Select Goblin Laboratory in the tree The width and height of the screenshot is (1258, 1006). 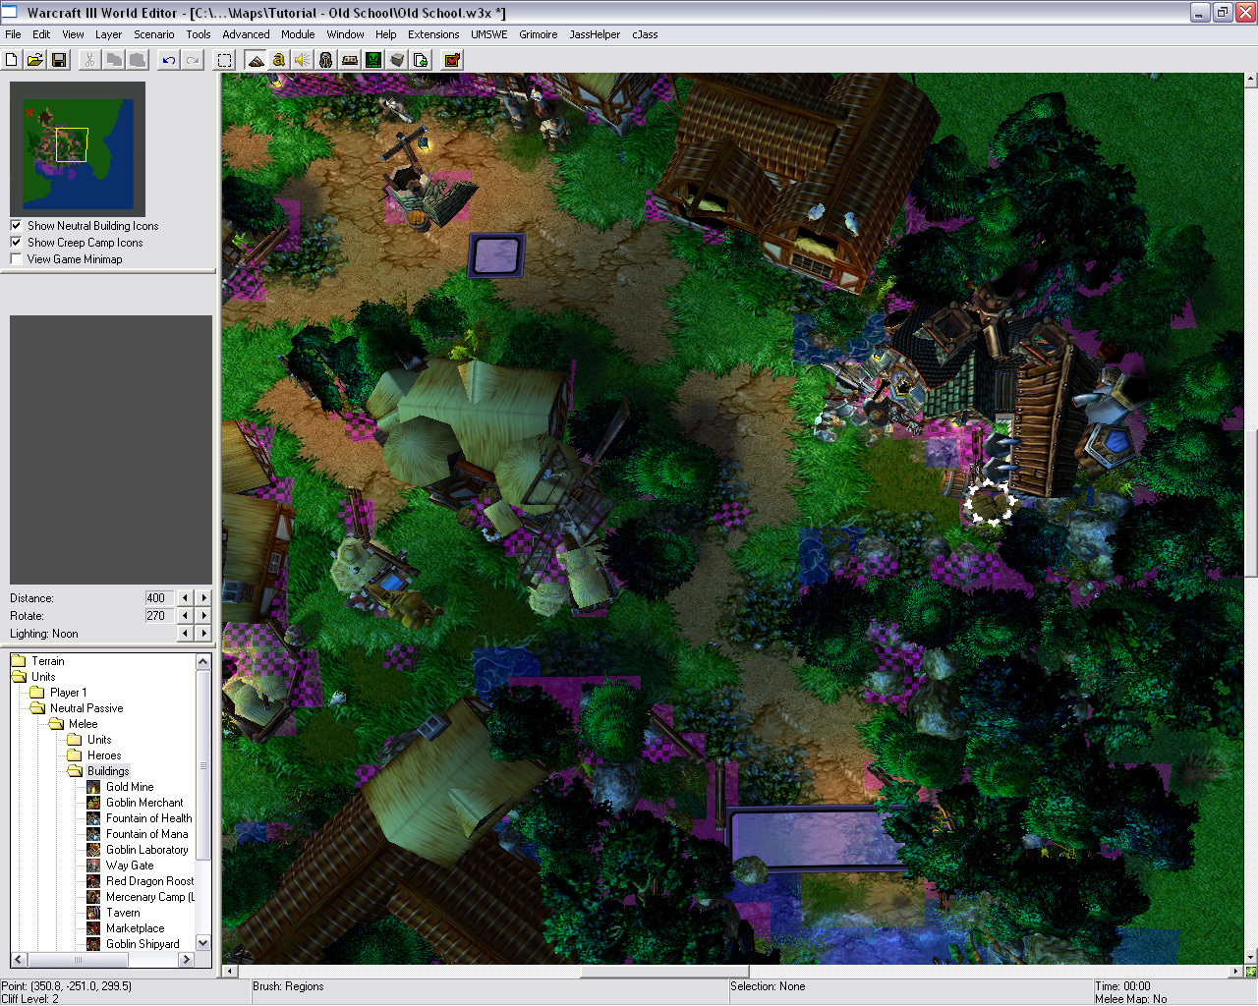click(146, 850)
